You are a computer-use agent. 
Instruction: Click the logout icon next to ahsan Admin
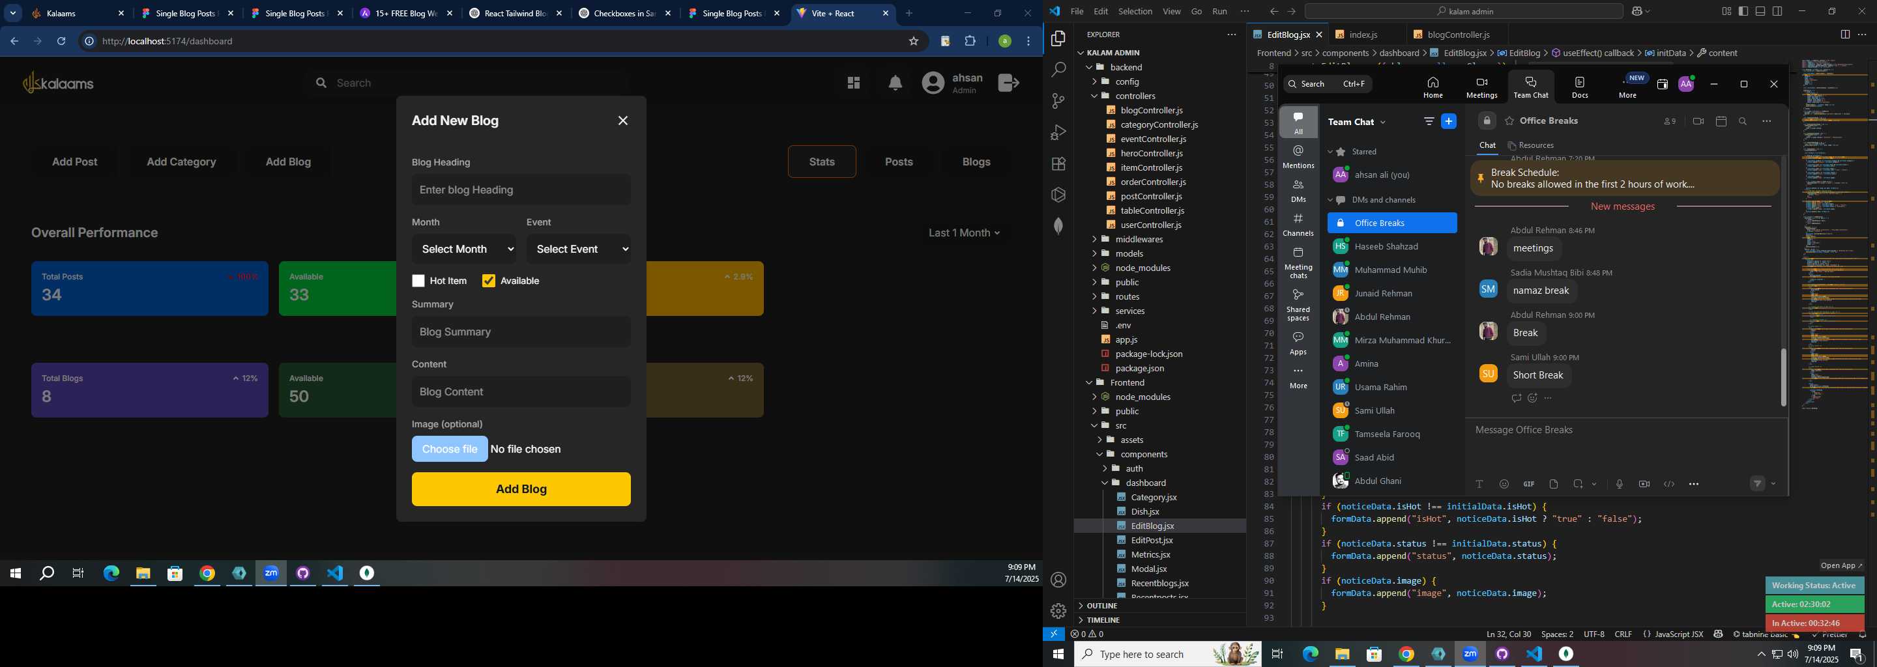(1008, 83)
